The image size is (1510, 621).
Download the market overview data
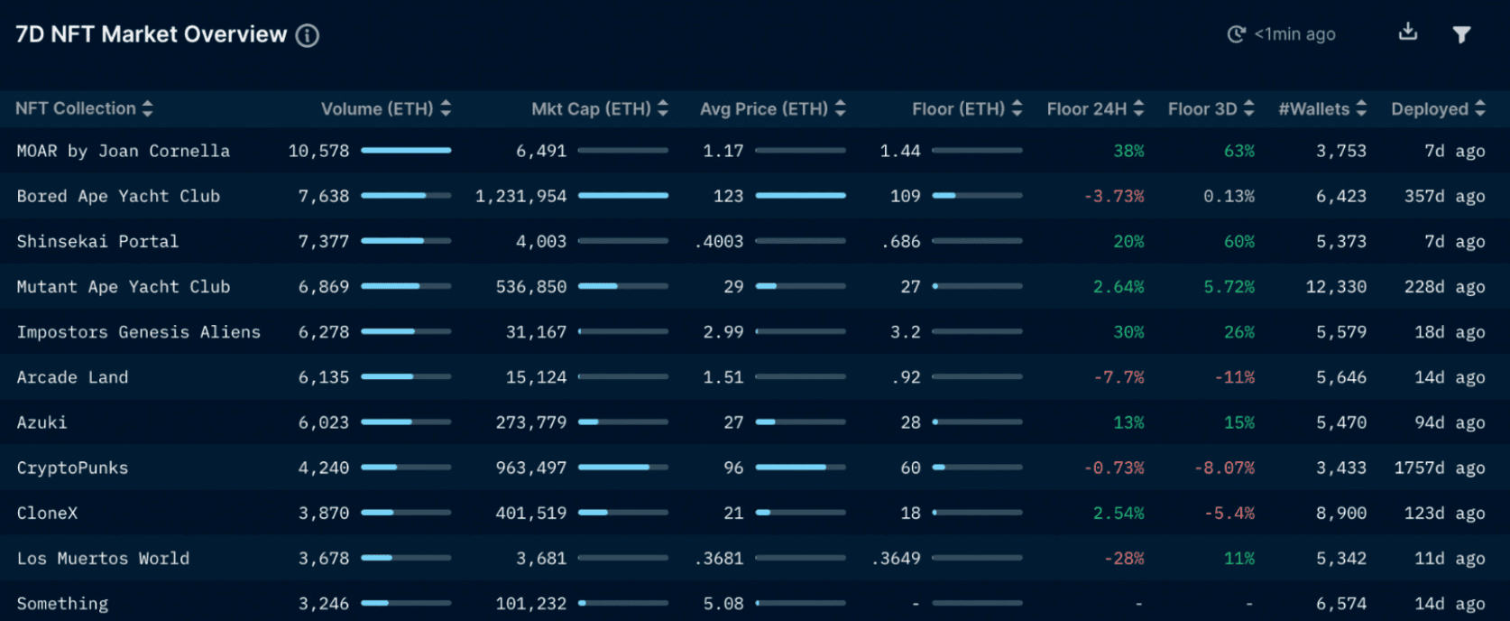pyautogui.click(x=1407, y=33)
